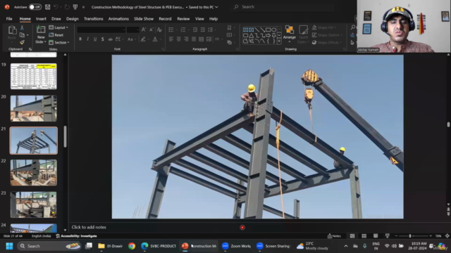Switch to Reading view icon

pyautogui.click(x=376, y=236)
